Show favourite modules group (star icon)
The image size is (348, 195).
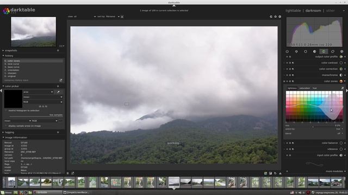pyautogui.click(x=296, y=51)
